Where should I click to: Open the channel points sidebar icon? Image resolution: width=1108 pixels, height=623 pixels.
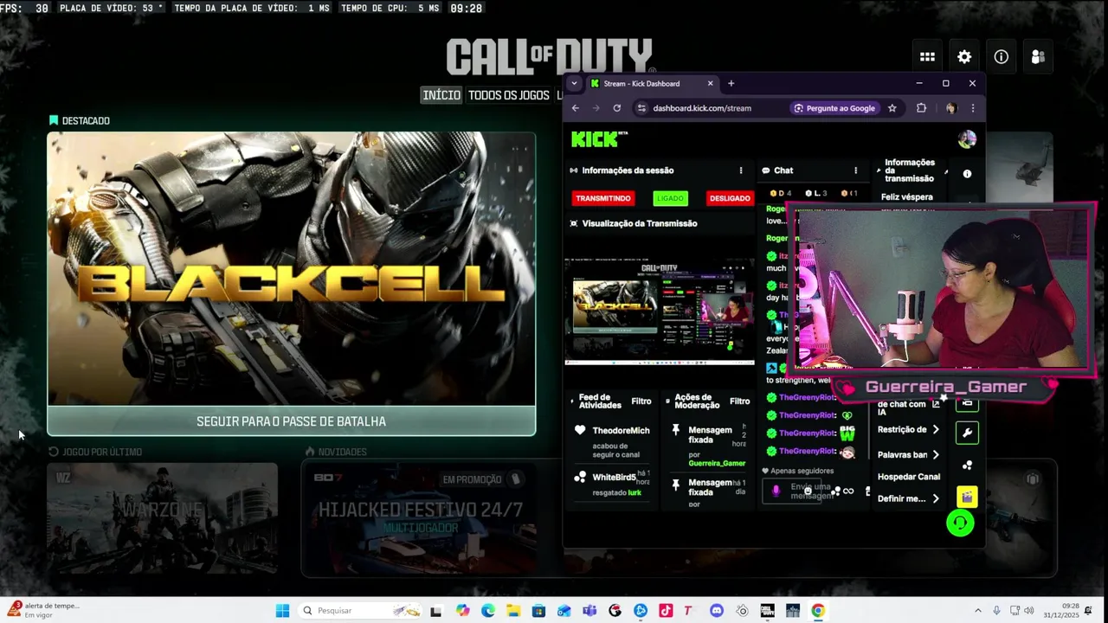[967, 465]
